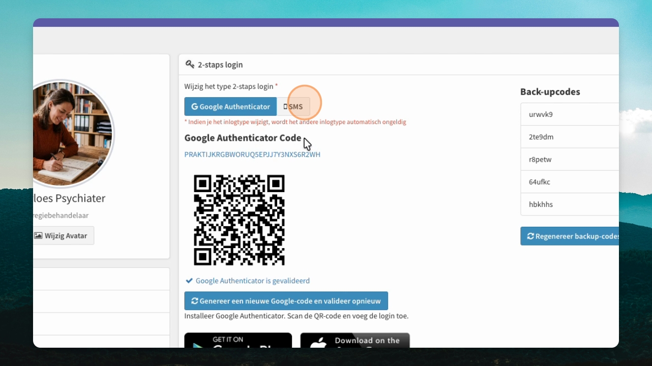This screenshot has height=366, width=652.
Task: Click the Google Authenticator QR code
Action: pos(239,220)
